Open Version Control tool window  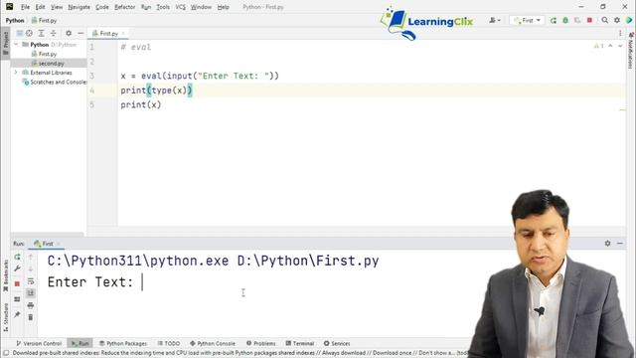[39, 343]
